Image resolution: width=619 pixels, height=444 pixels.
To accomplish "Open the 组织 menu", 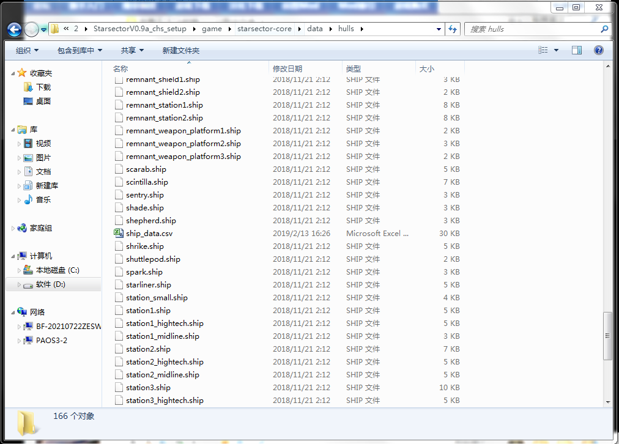I will 27,50.
